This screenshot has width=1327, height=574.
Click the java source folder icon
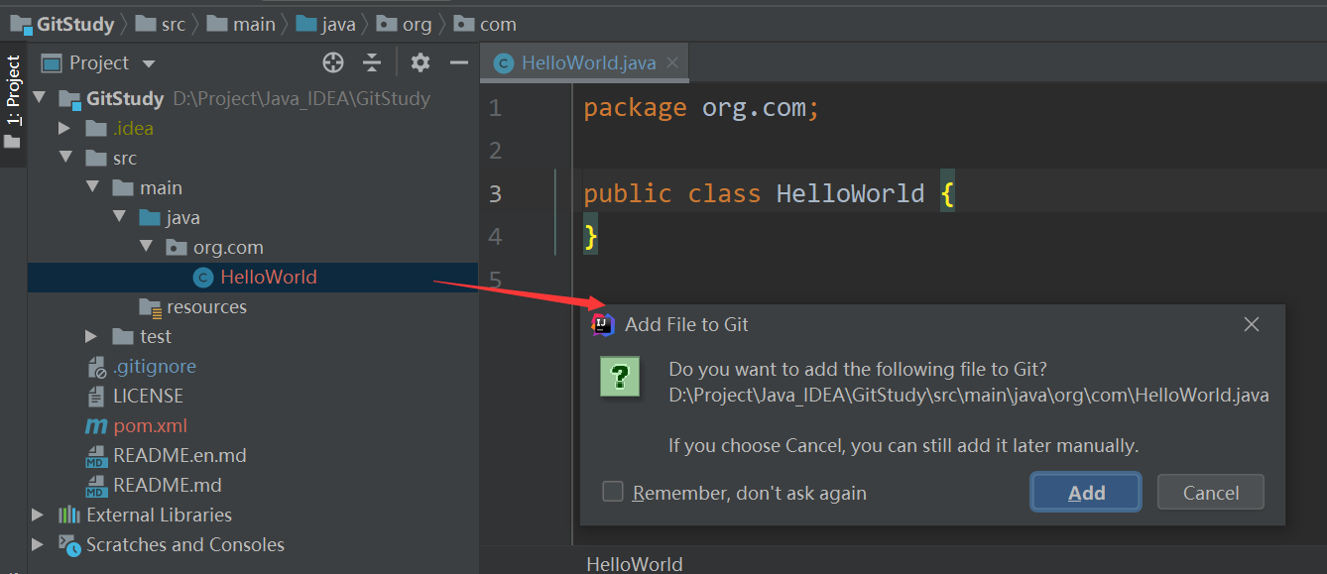[150, 217]
